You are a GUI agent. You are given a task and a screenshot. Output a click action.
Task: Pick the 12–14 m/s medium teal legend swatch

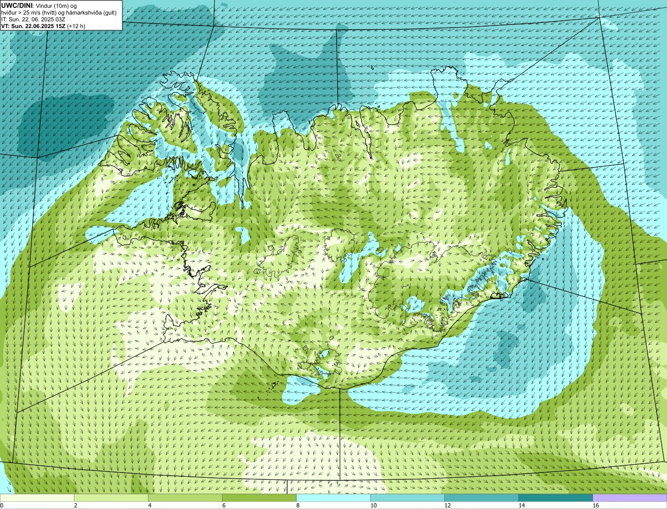coord(481,498)
